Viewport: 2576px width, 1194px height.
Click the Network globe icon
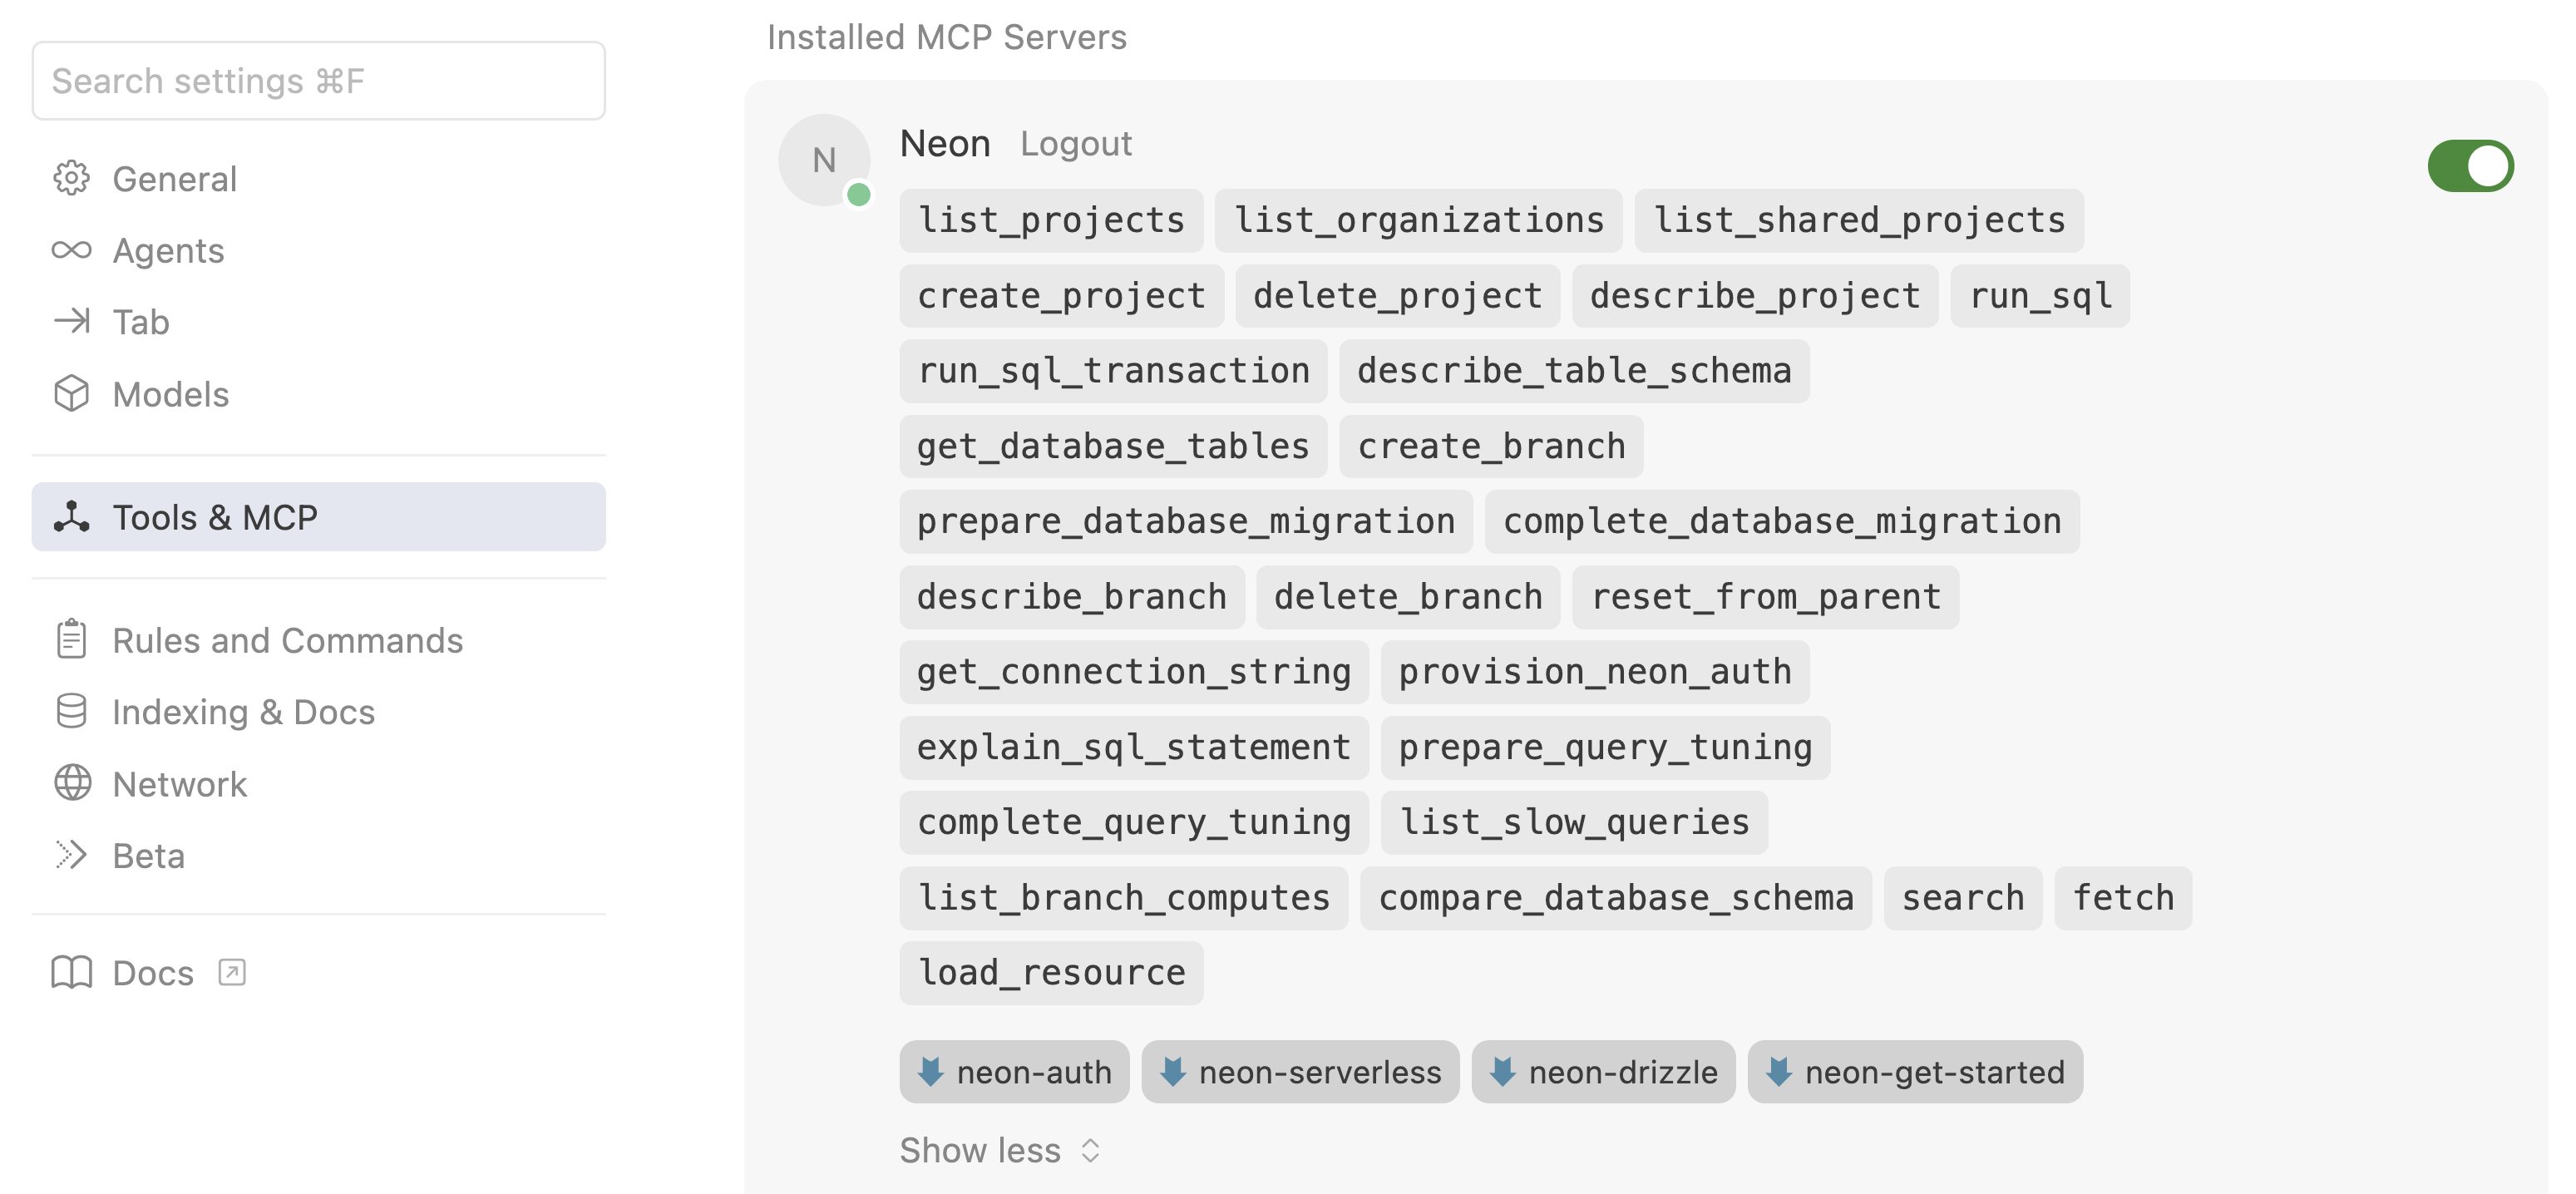pyautogui.click(x=71, y=784)
